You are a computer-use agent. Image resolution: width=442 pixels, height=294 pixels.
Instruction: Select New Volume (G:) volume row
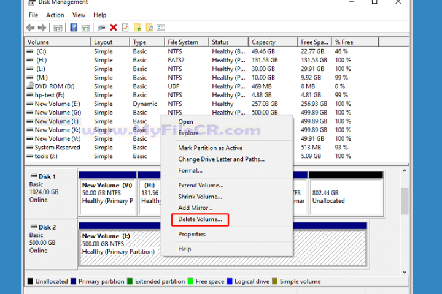pos(217,113)
